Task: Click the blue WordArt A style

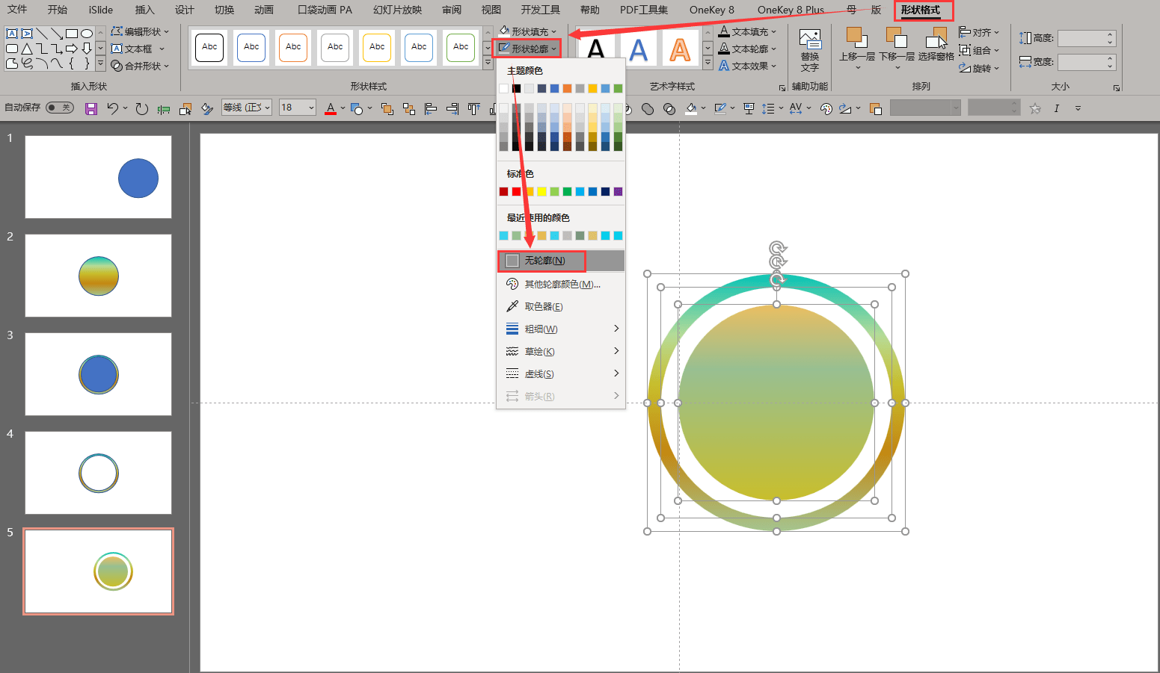Action: [x=638, y=49]
